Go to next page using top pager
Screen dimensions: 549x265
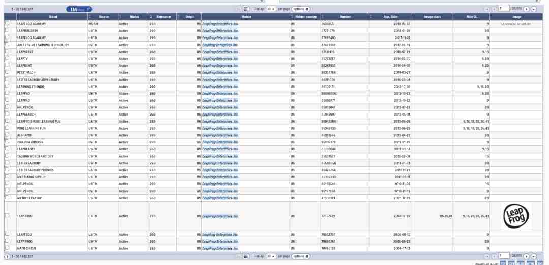526,9
